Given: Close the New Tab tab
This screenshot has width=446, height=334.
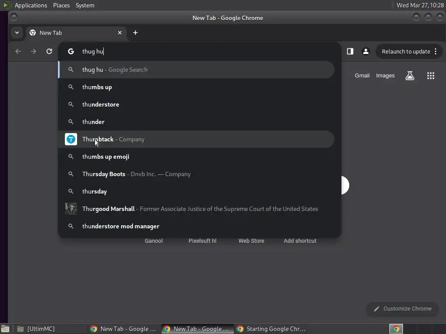Looking at the screenshot, I should (x=120, y=33).
